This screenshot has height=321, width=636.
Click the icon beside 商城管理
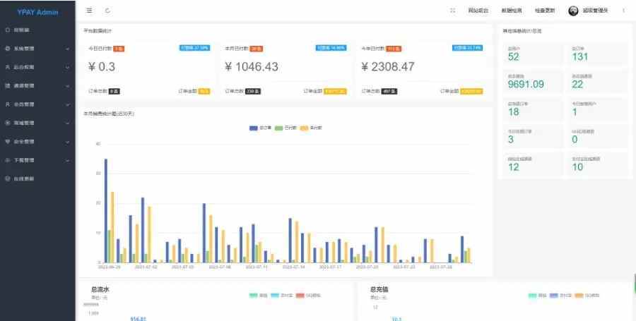(x=8, y=123)
